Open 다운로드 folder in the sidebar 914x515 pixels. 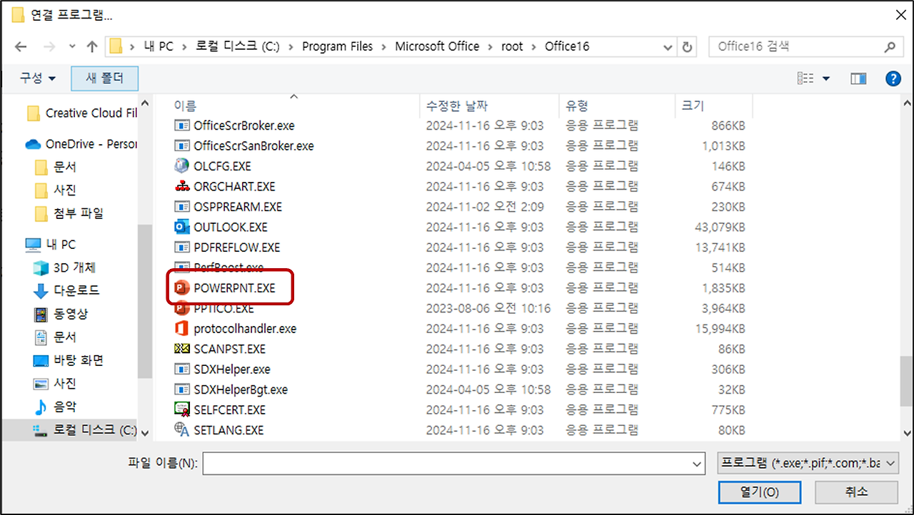[x=66, y=290]
